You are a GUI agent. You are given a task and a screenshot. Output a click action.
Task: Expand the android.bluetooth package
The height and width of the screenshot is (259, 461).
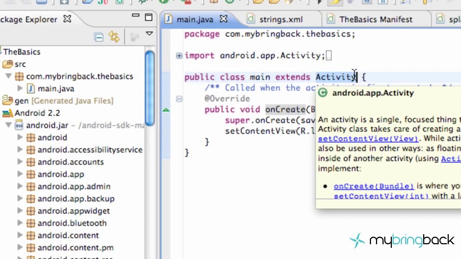coord(20,223)
